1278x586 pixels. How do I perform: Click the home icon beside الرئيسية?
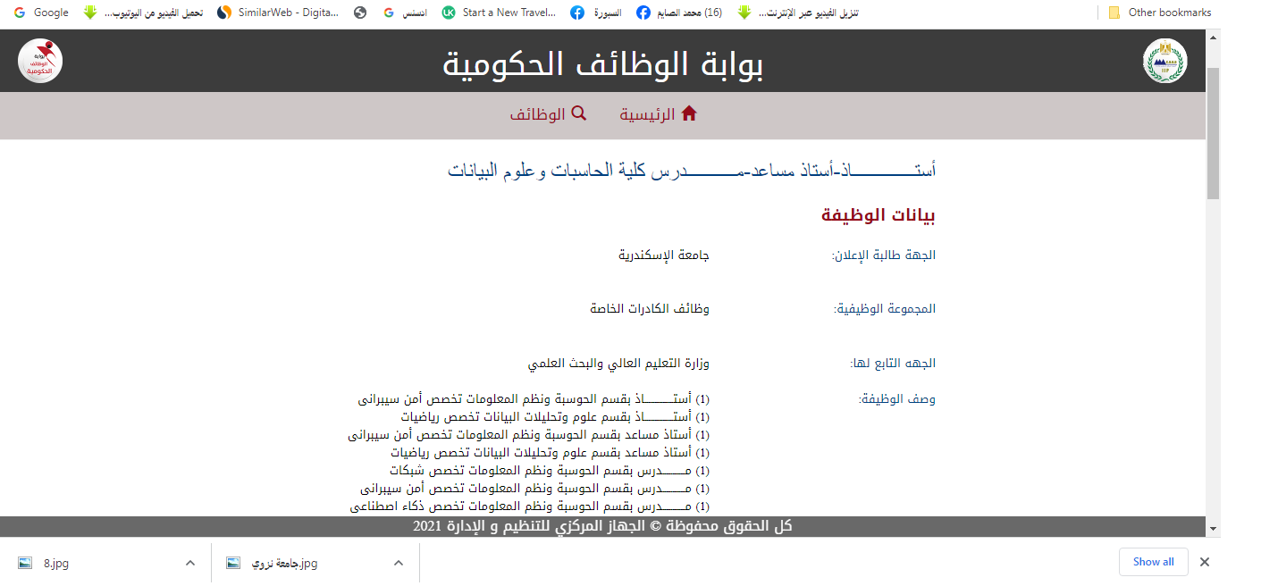point(689,114)
